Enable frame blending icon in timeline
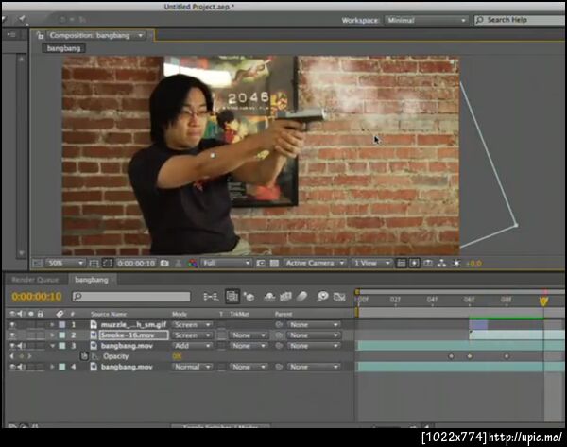567x447 pixels. coord(285,297)
